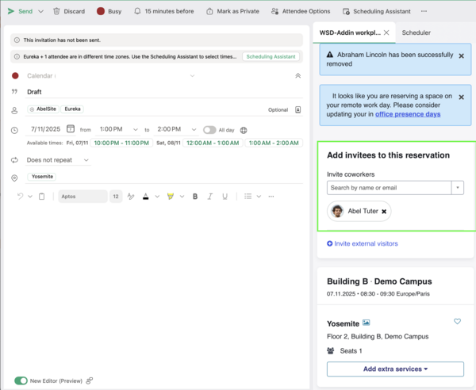Select the Eureka attendee chip

pos(72,109)
